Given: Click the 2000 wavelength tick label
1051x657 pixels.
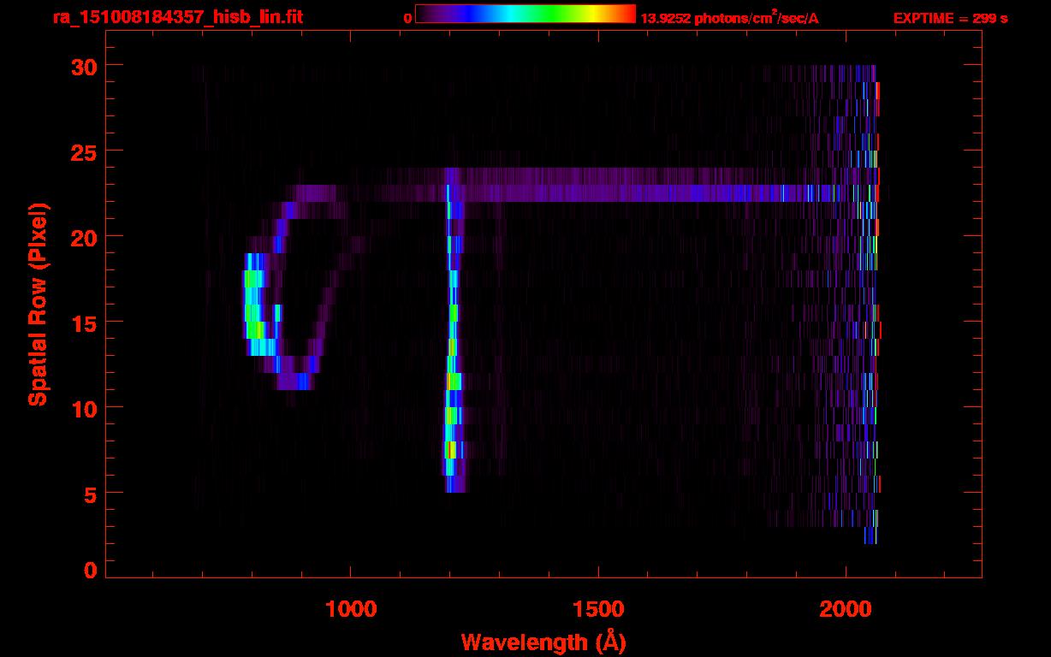Looking at the screenshot, I should (845, 608).
